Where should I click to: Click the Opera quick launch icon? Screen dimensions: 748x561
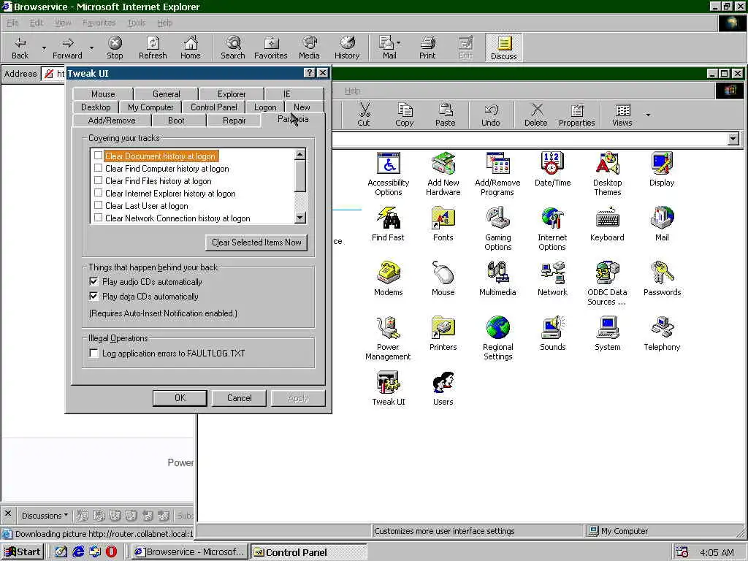pos(111,552)
